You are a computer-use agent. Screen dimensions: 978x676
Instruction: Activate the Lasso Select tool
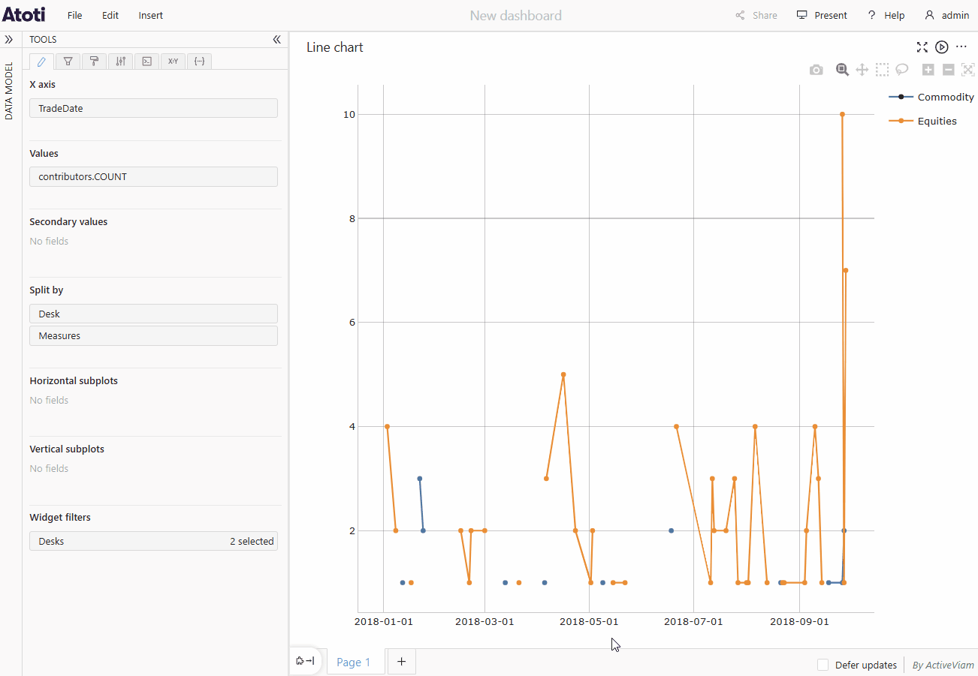point(902,70)
